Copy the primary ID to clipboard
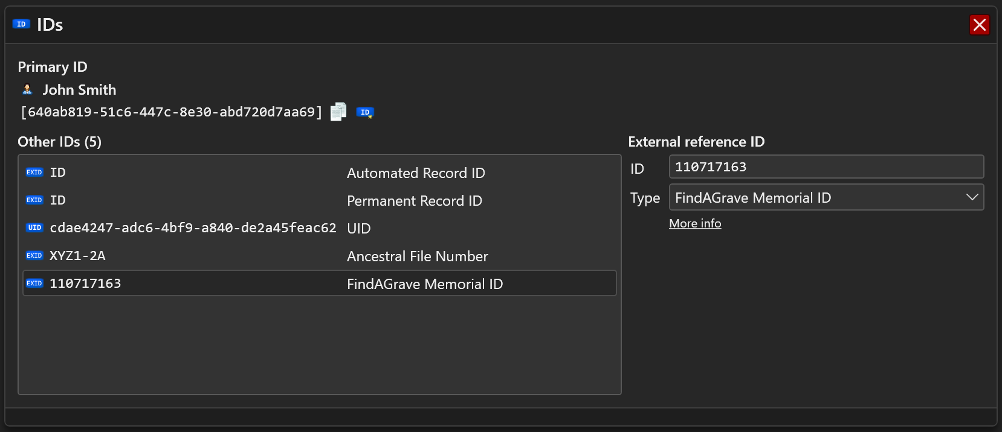This screenshot has height=432, width=1002. point(338,112)
